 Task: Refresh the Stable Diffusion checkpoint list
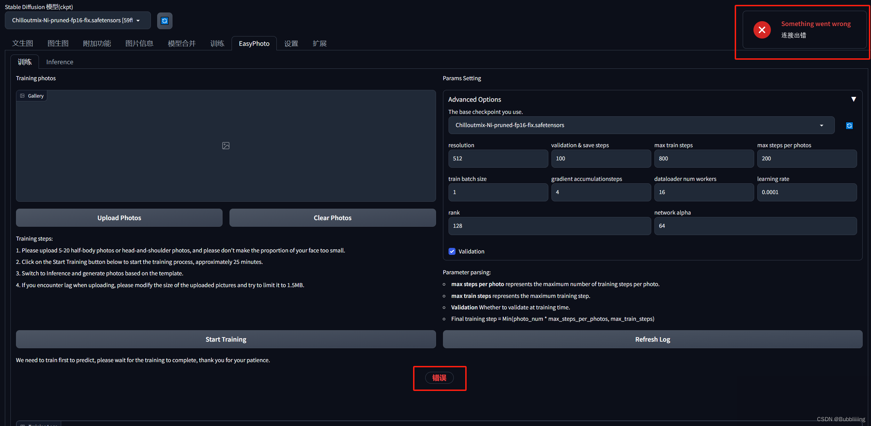click(165, 21)
